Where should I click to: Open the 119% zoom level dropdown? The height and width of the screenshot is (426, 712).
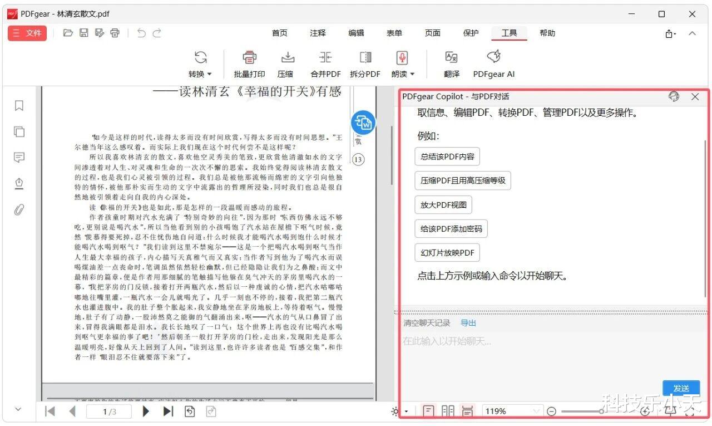512,412
